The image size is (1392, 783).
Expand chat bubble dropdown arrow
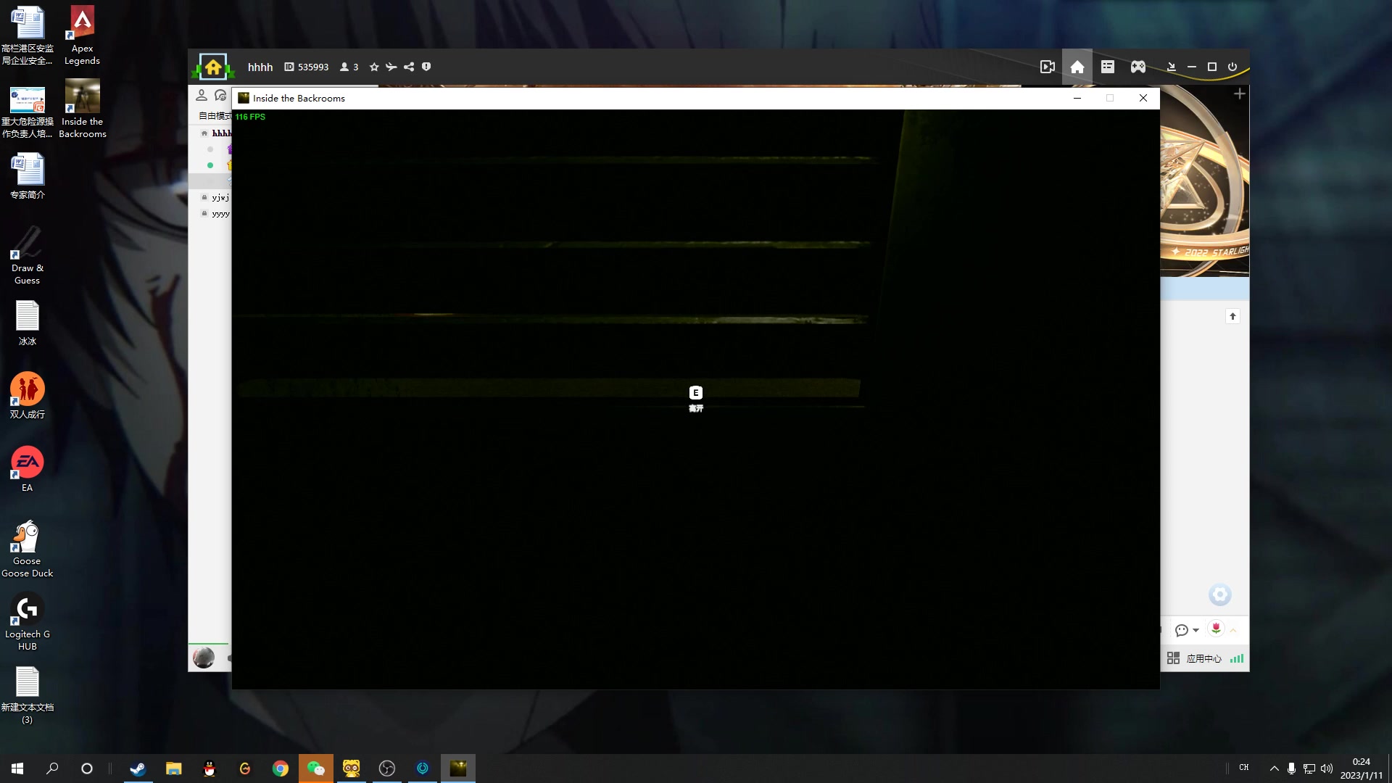coord(1196,630)
